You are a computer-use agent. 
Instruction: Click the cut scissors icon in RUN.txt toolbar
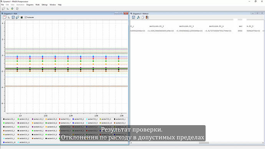(x=138, y=17)
